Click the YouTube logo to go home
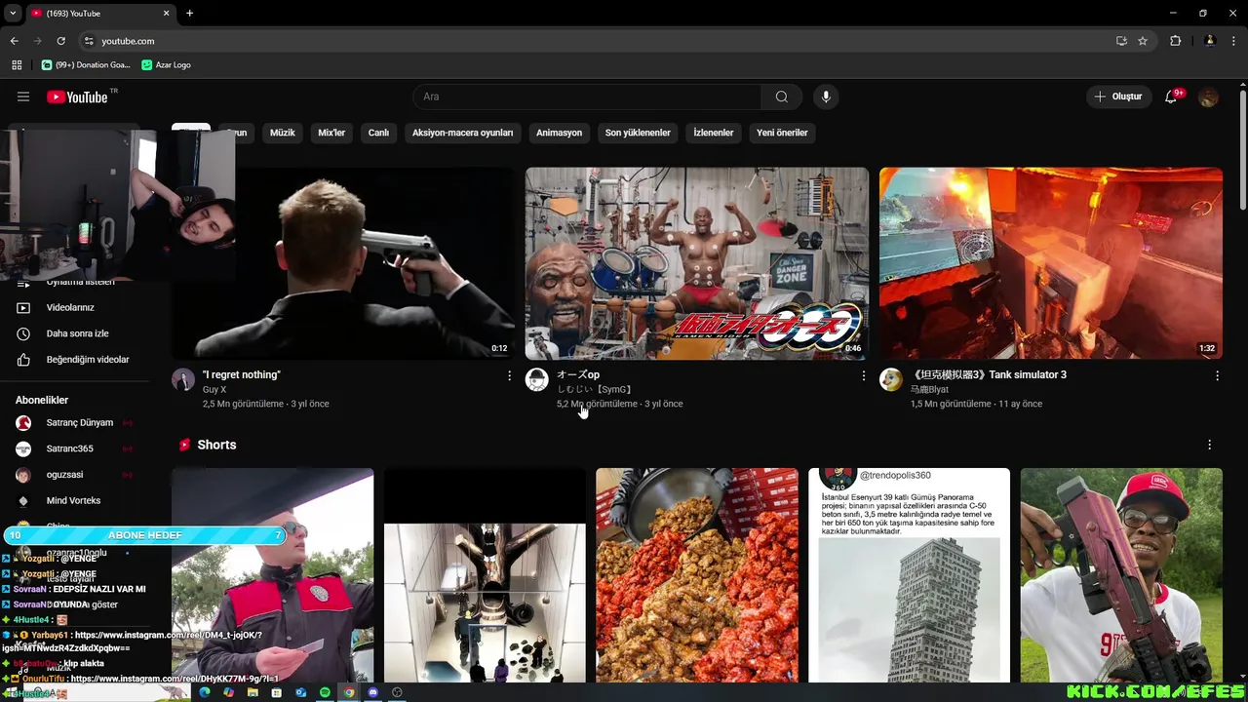The height and width of the screenshot is (702, 1248). (77, 97)
